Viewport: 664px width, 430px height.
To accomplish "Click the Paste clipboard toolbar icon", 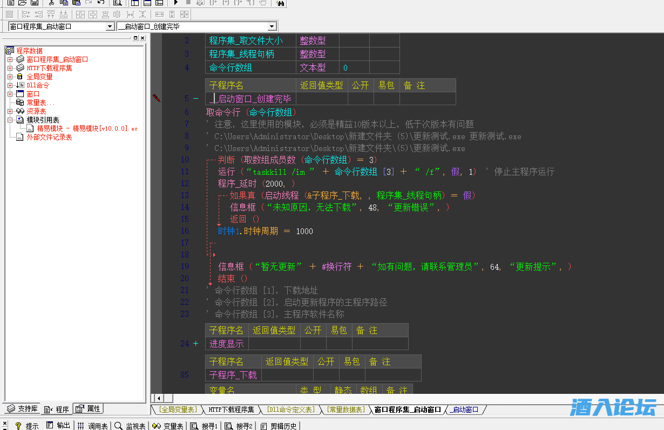I will point(77,3).
